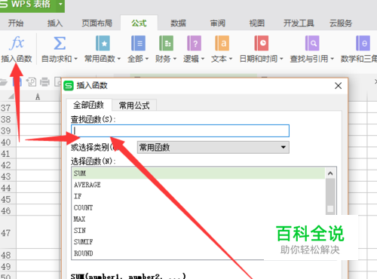Image resolution: width=377 pixels, height=279 pixels.
Task: Click the print icon in quick toolbar
Action: 44,82
